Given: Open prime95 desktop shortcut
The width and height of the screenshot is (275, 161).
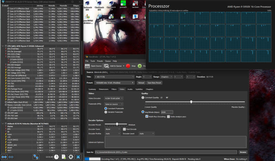Looking at the screenshot, I should pos(123,4).
